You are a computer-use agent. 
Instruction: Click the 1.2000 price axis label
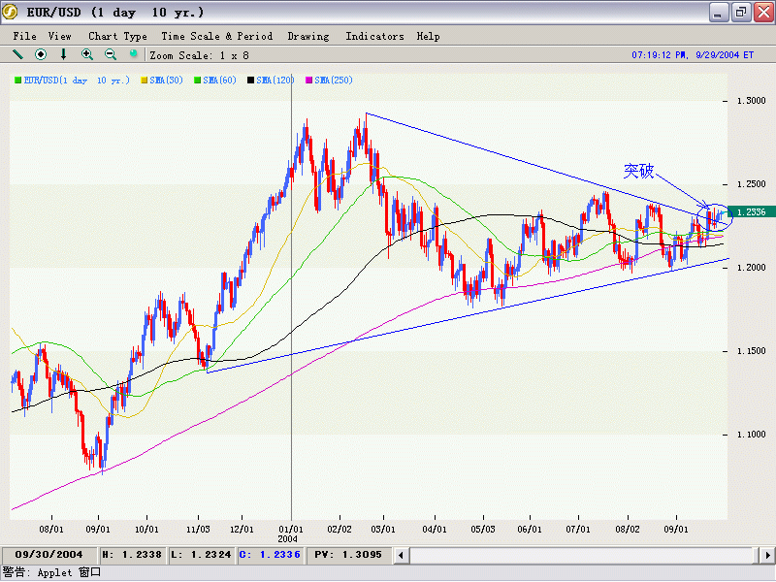(751, 268)
